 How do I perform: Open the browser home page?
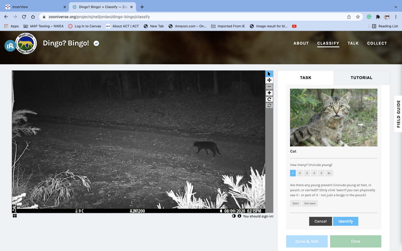point(33,17)
